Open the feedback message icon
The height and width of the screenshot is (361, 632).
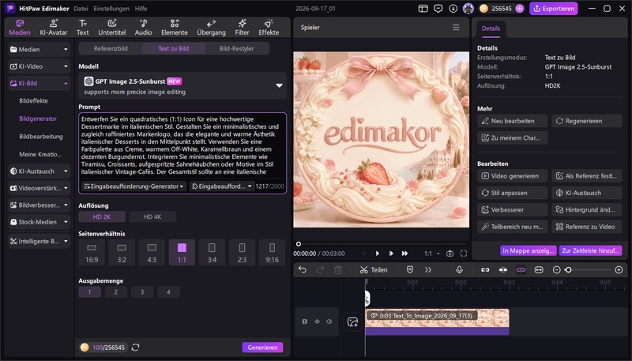[438, 9]
